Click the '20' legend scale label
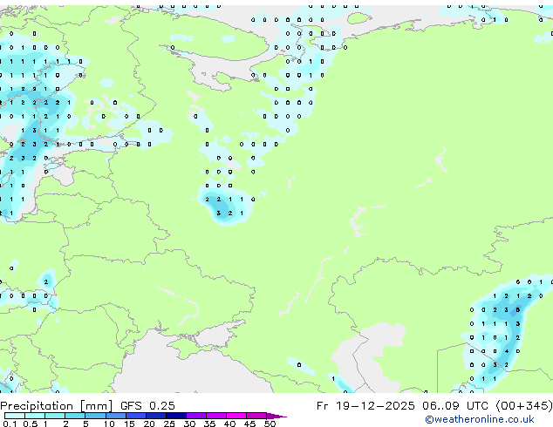Viewport: 553px width, 427px height. 149,424
